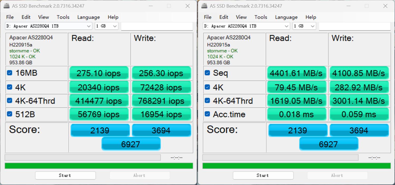Open File menu in left window
This screenshot has width=395, height=185.
[10, 17]
